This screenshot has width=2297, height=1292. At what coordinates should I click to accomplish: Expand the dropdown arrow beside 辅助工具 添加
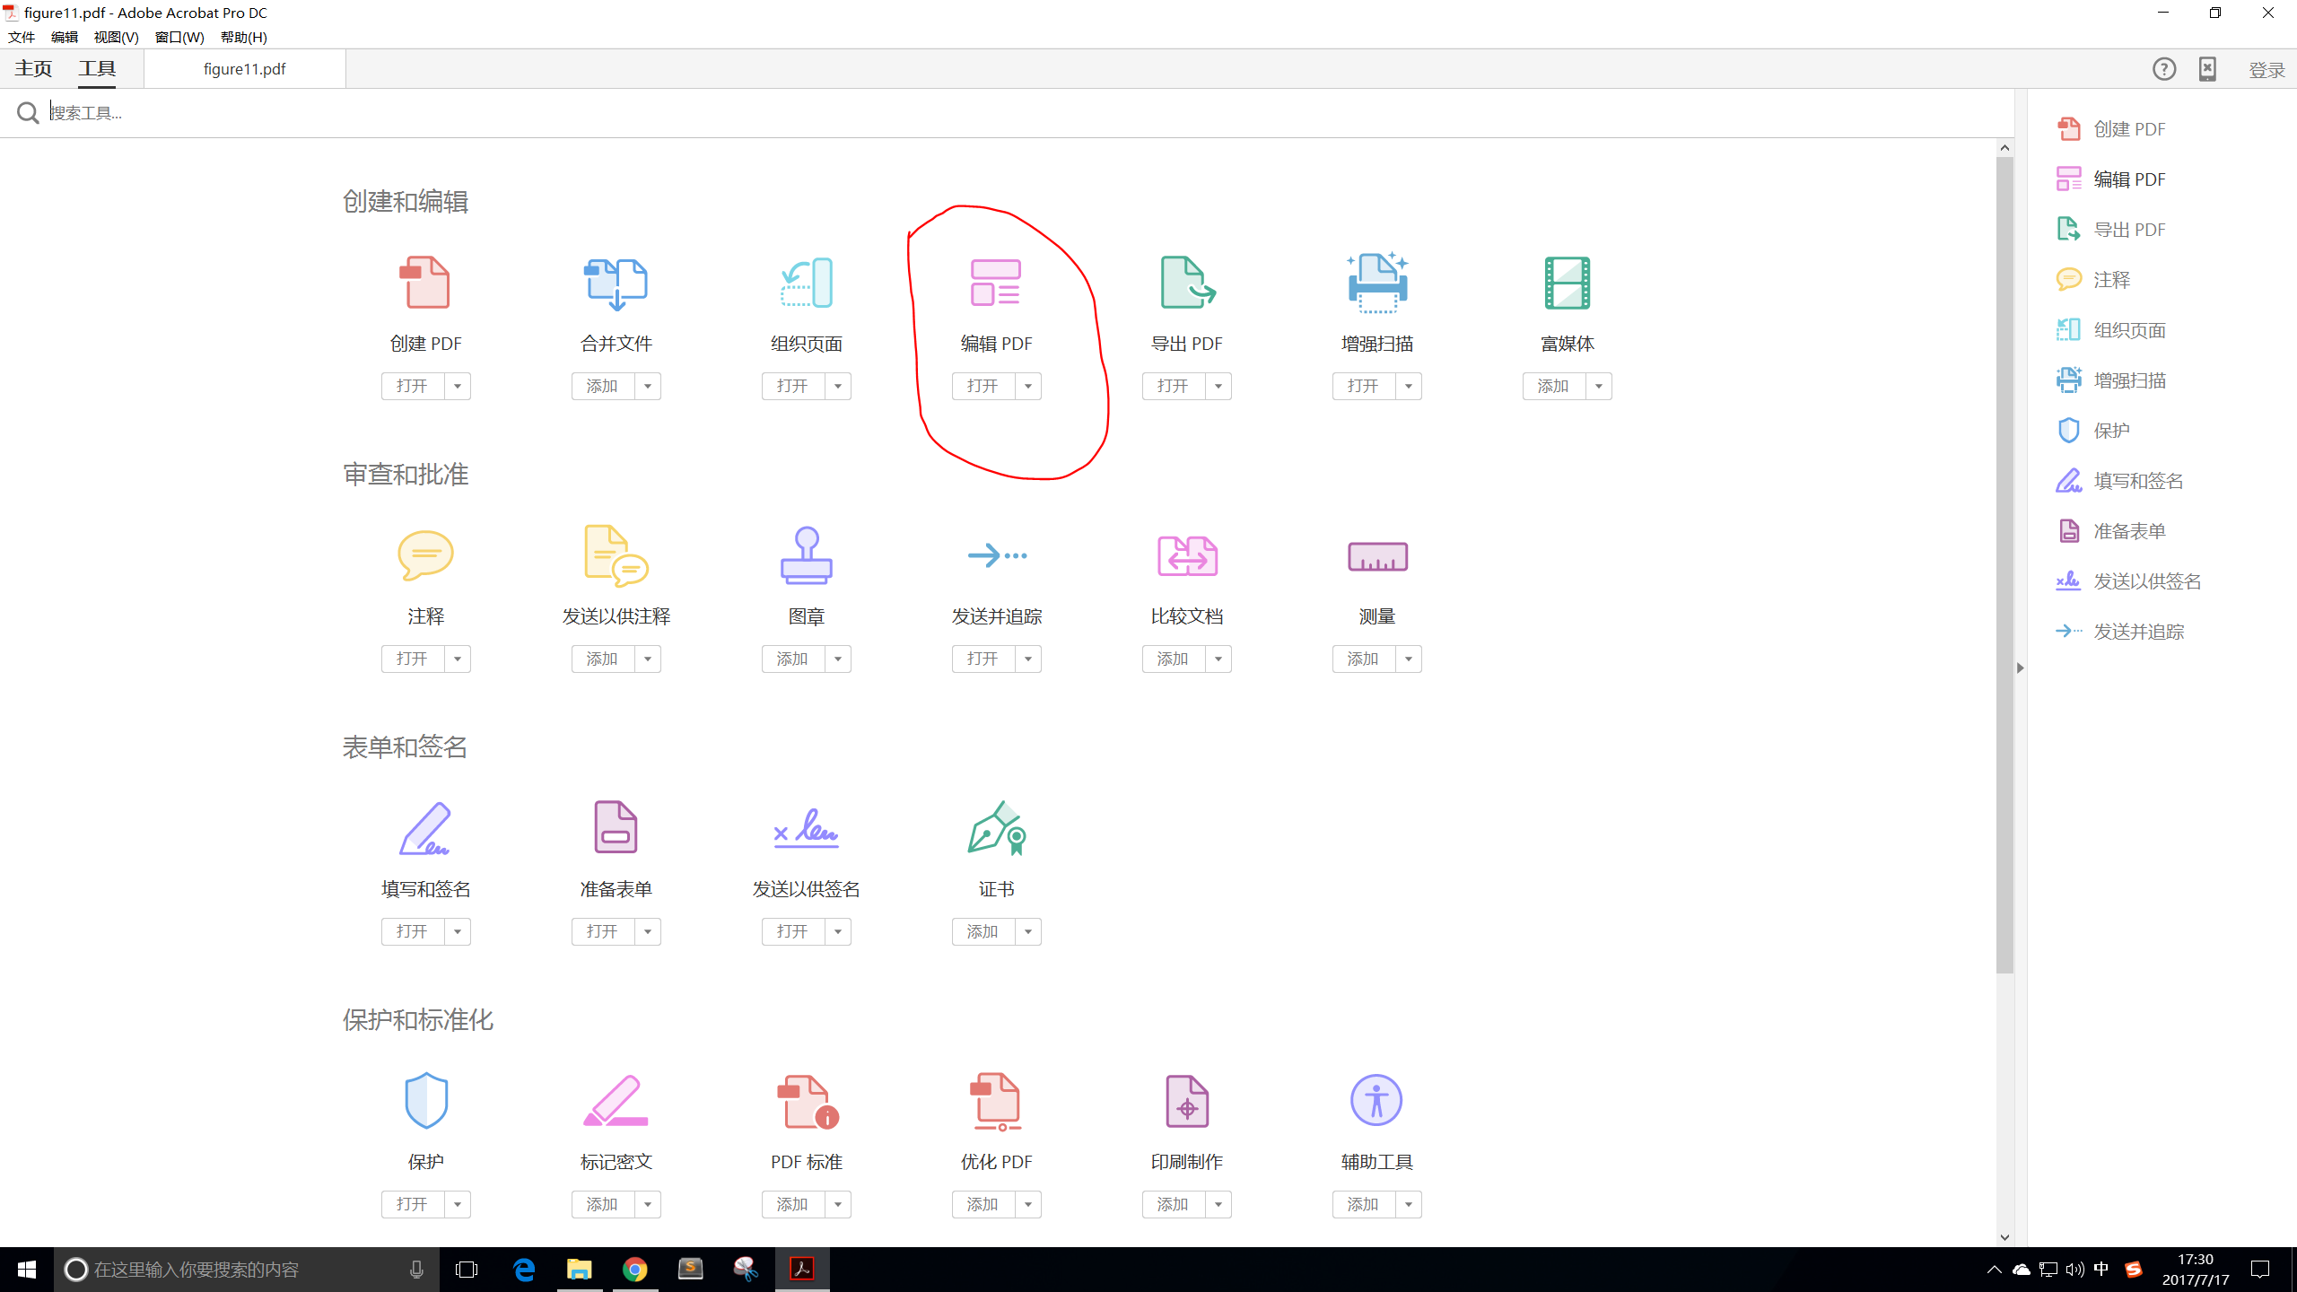pos(1409,1204)
